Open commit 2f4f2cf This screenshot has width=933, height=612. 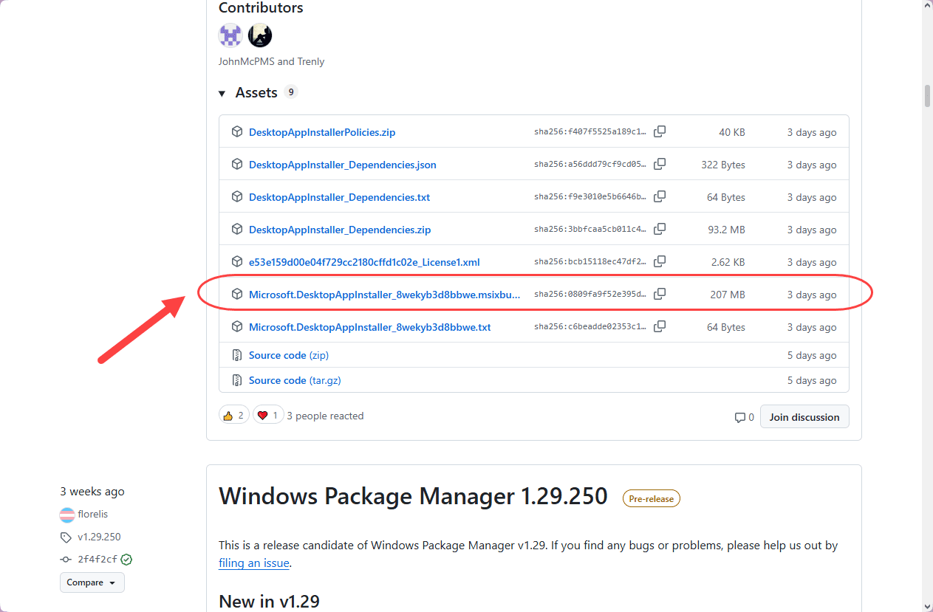[98, 560]
